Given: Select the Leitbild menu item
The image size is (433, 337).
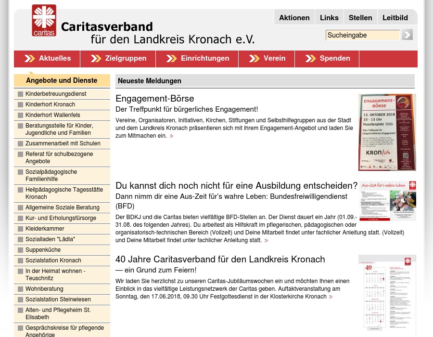Looking at the screenshot, I should click(x=395, y=17).
